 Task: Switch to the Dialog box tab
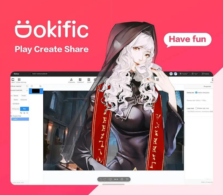16,109
